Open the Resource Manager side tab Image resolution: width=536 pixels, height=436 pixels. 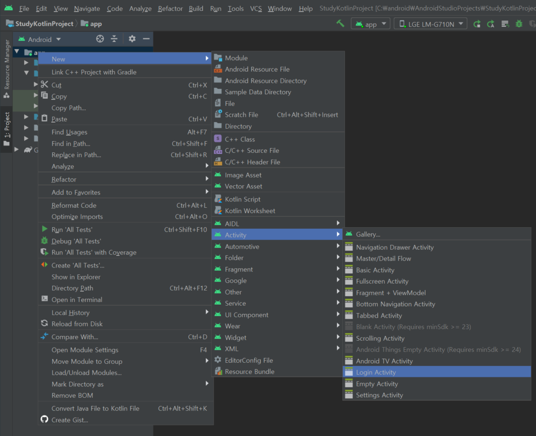pyautogui.click(x=7, y=65)
